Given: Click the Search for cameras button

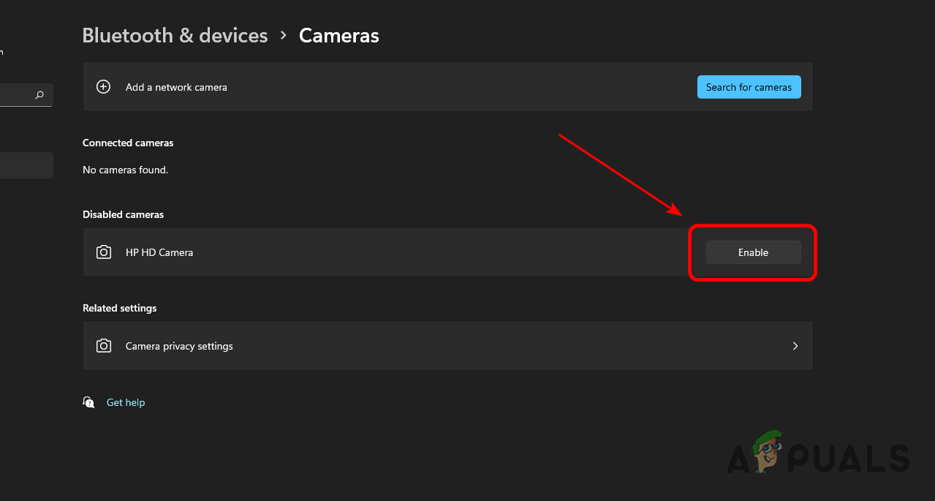Looking at the screenshot, I should (749, 86).
